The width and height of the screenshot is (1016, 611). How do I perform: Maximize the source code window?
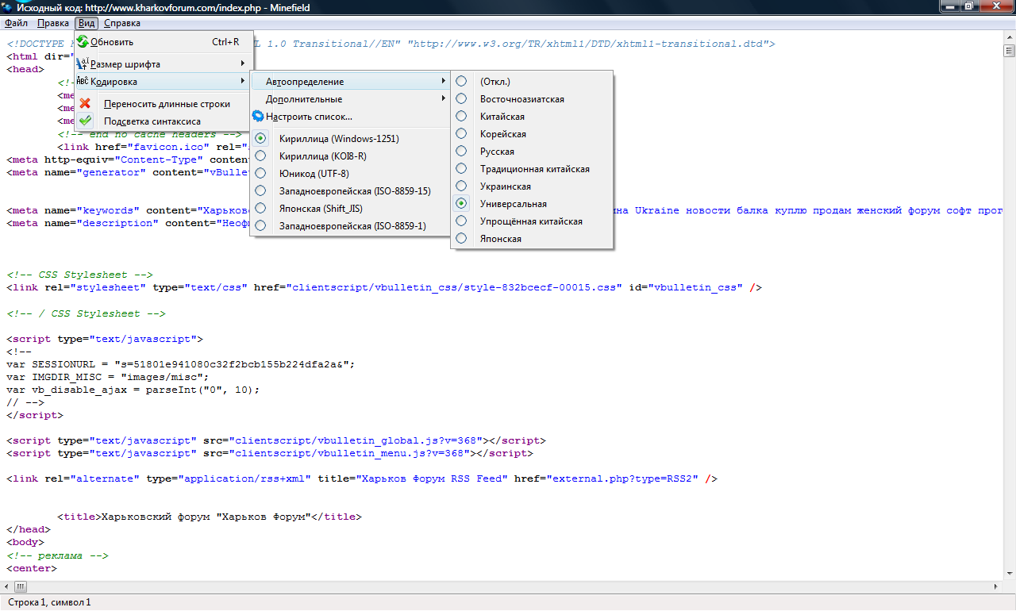(970, 6)
